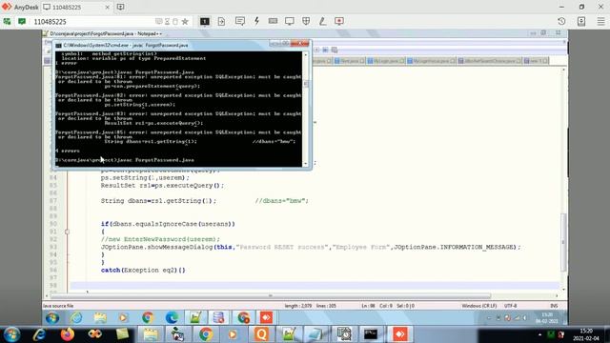Select the MyLogin.java Notepad++ tab
This screenshot has width=610, height=343.
pos(385,61)
